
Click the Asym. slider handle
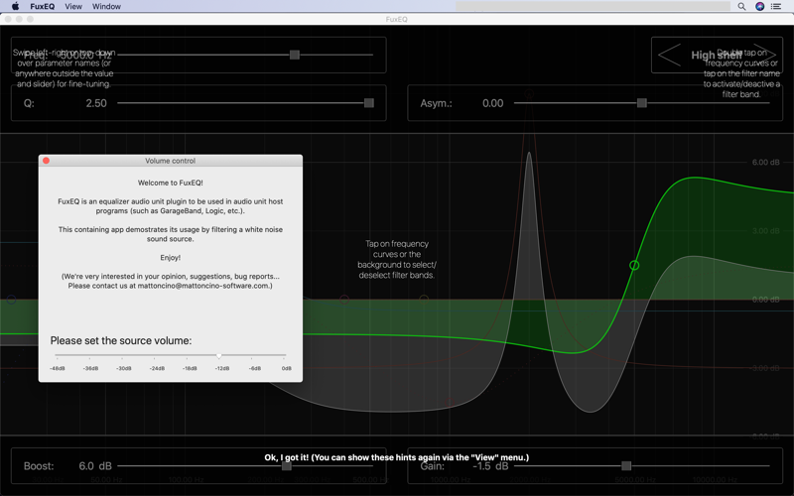(642, 103)
